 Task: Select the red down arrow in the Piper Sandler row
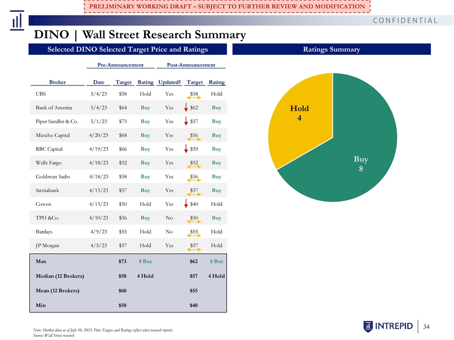tap(186, 121)
